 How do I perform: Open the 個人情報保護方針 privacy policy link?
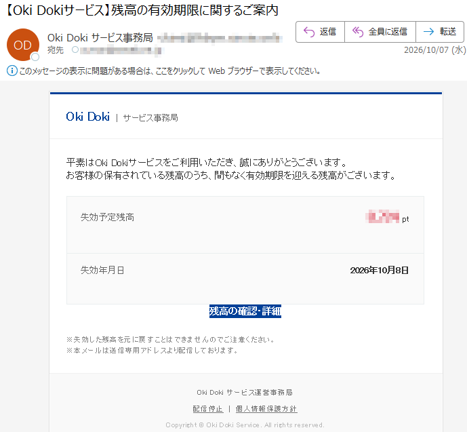[x=266, y=409]
